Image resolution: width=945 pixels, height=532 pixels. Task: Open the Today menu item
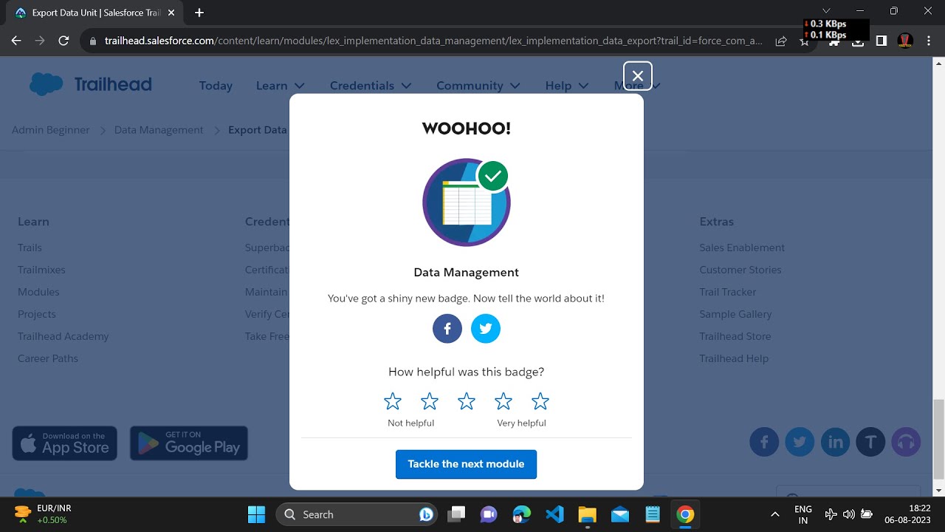[216, 86]
